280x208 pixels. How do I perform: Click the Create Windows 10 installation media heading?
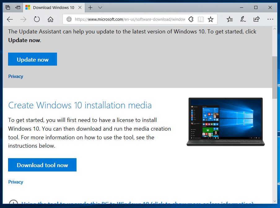[80, 105]
